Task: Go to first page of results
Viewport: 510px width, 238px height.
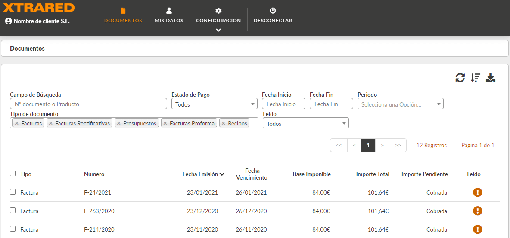Action: click(x=339, y=145)
